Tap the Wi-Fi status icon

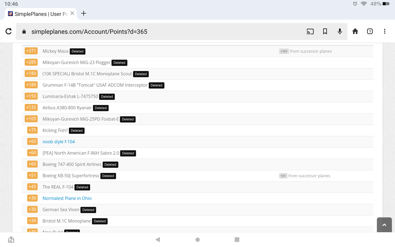pyautogui.click(x=364, y=4)
